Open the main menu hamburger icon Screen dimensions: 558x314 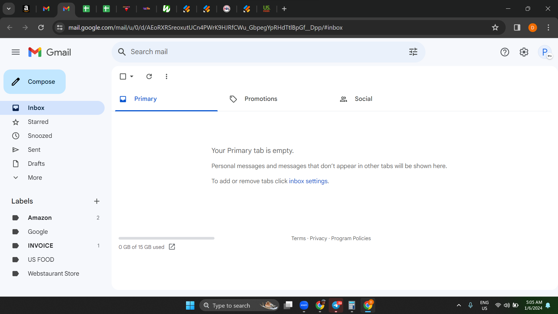(x=16, y=52)
